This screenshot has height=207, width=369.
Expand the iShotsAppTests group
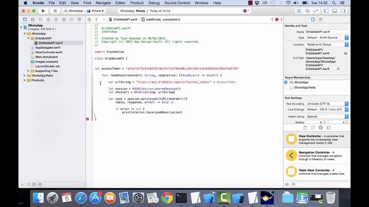[x=24, y=75]
